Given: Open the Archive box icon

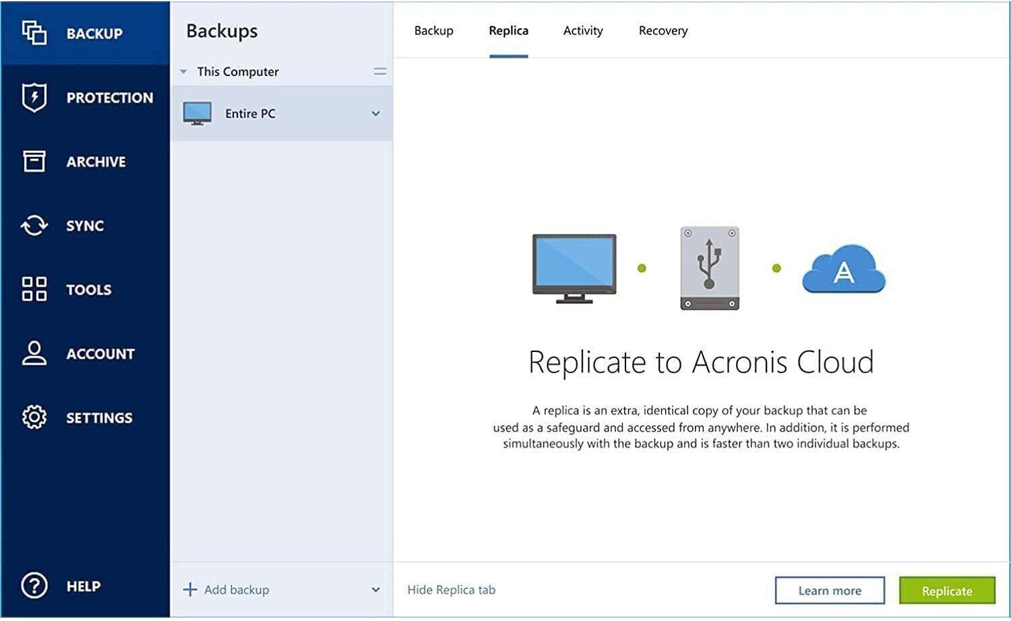Looking at the screenshot, I should [34, 161].
